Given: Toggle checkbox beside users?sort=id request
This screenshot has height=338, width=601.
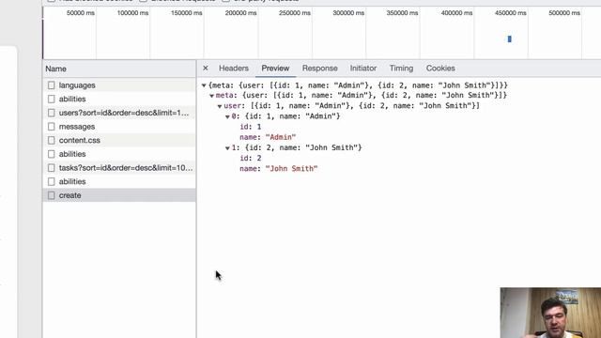Looking at the screenshot, I should (x=52, y=113).
